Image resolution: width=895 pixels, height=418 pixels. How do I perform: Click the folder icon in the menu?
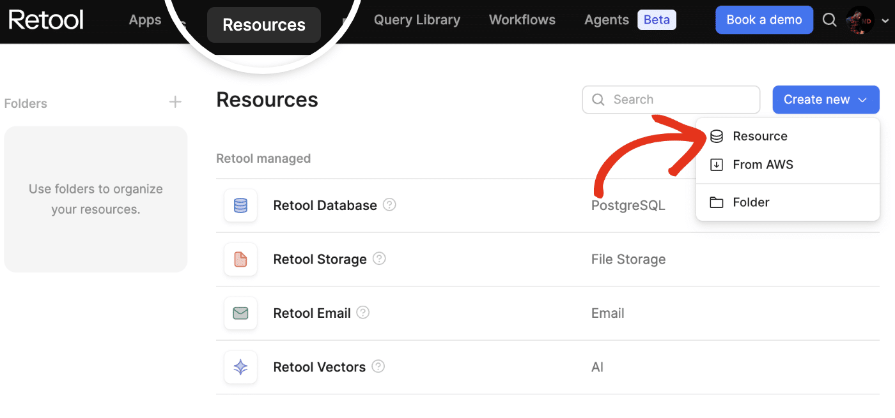717,202
